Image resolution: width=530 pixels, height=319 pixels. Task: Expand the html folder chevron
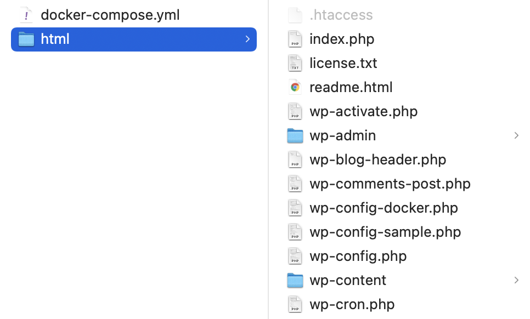[x=247, y=39]
